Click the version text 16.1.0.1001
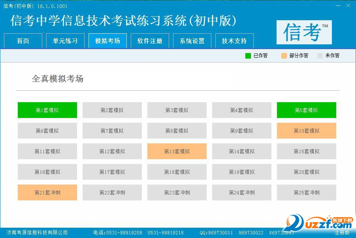The width and height of the screenshot is (356, 238). [52, 6]
